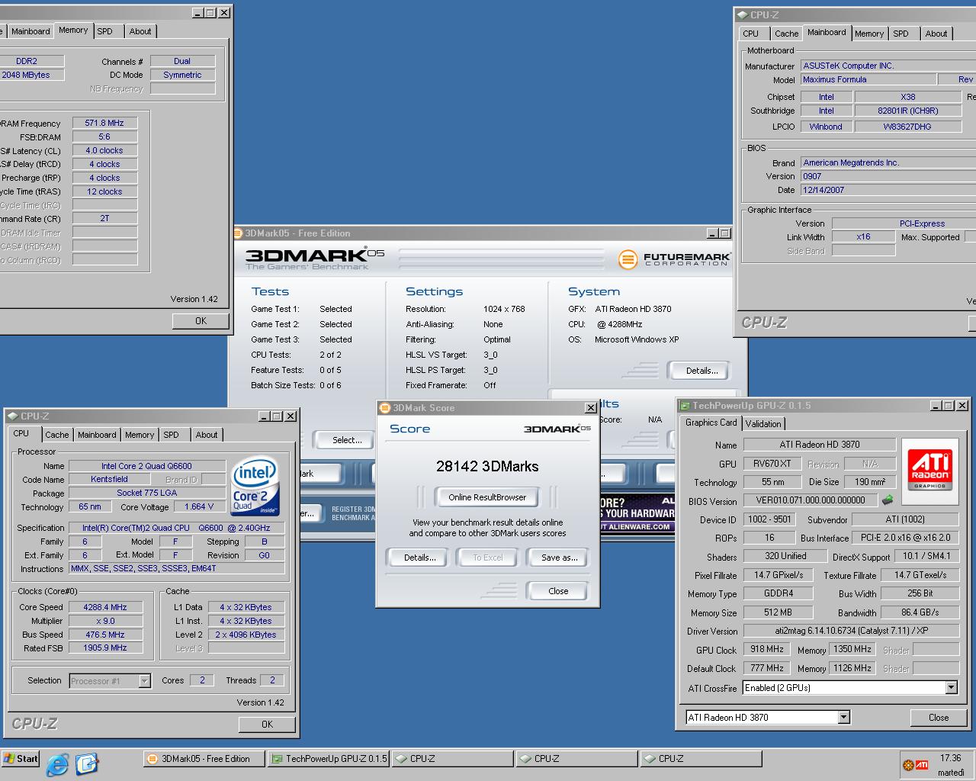The height and width of the screenshot is (781, 976).
Task: Click the Futuremark Corporation logo
Action: (x=673, y=259)
